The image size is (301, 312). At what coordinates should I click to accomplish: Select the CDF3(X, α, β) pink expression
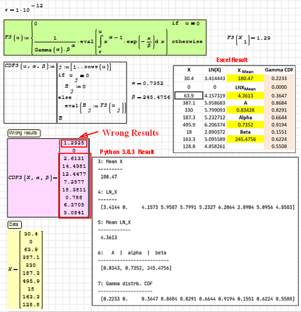point(33,179)
